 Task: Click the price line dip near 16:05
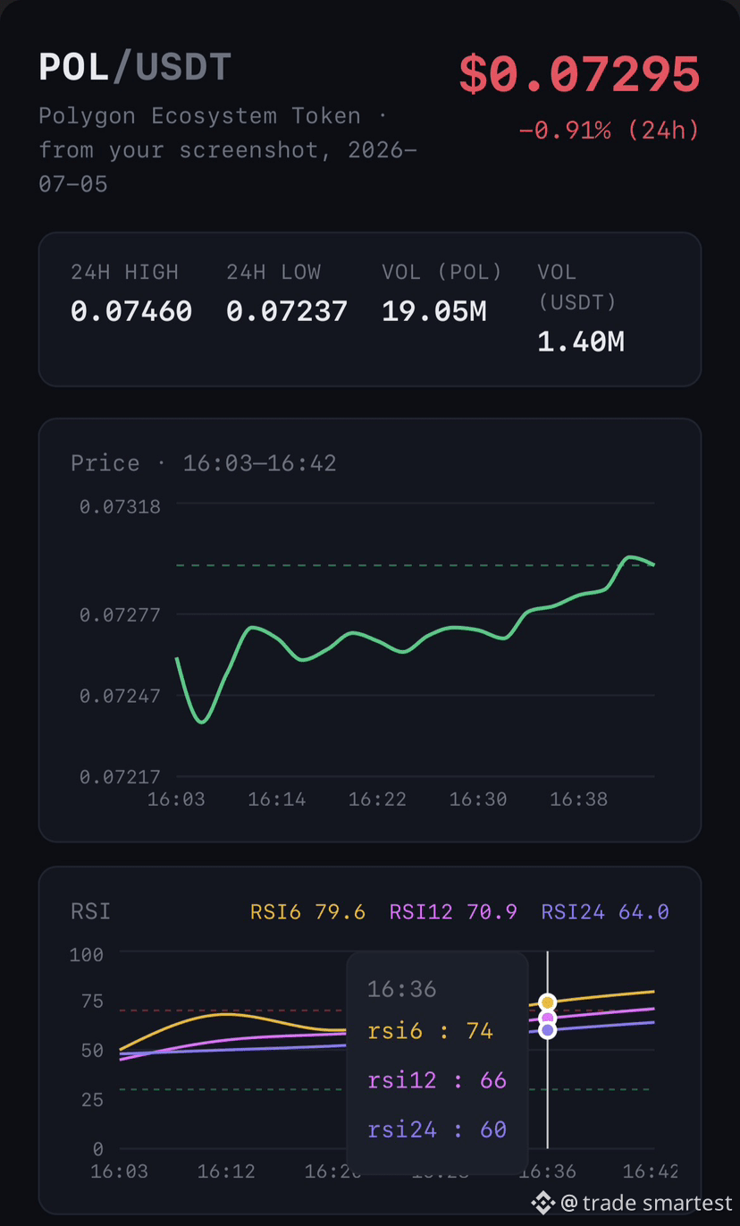tap(202, 721)
